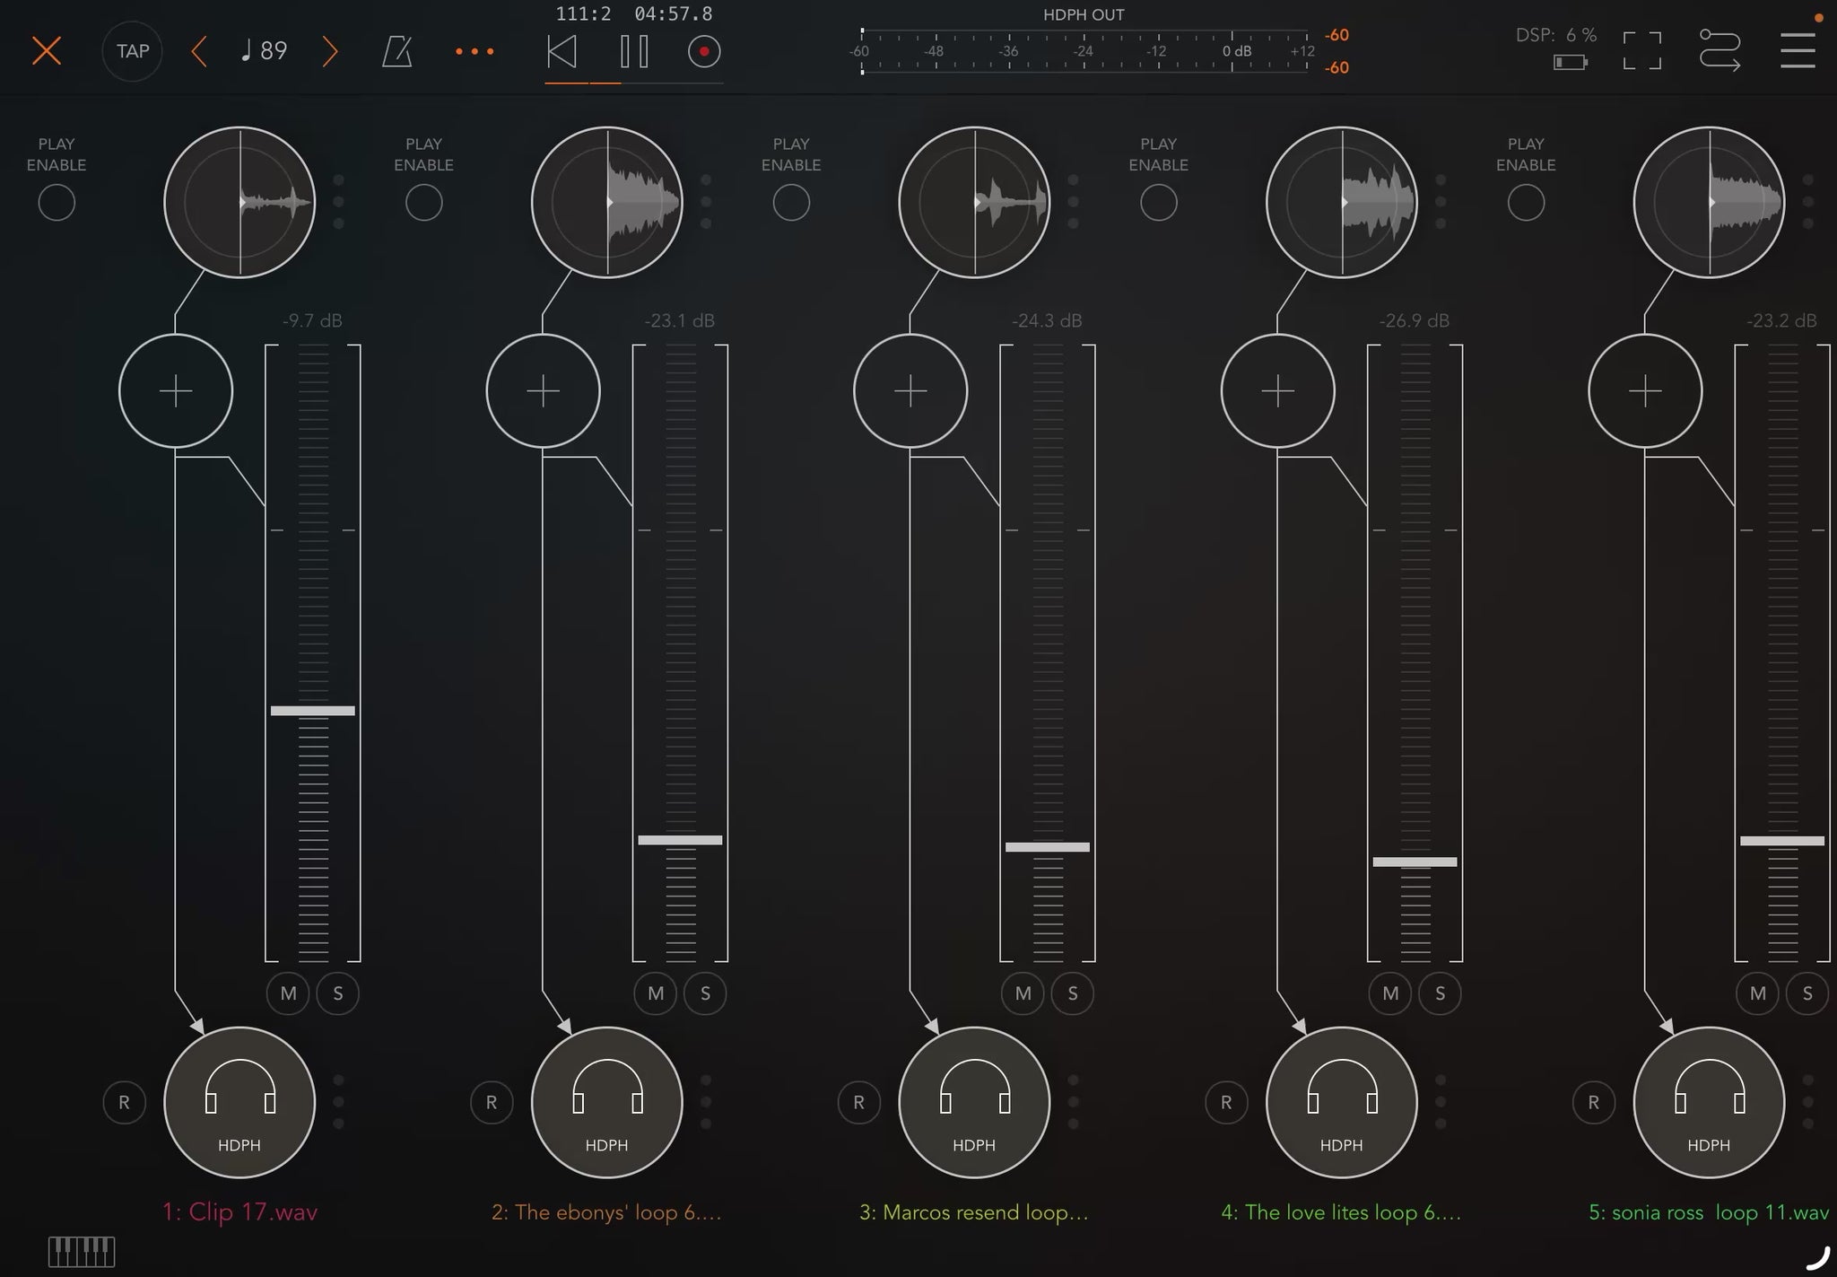Screen dimensions: 1837x1277
Task: Tap the TAP tempo button
Action: coord(133,51)
